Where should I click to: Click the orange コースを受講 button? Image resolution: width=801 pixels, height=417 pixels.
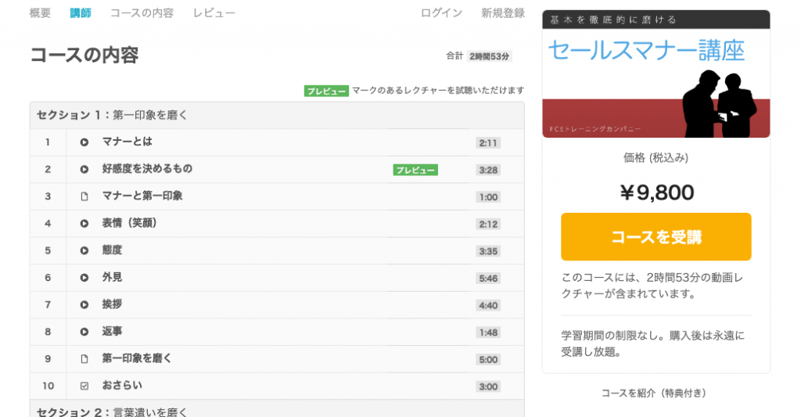pos(656,236)
